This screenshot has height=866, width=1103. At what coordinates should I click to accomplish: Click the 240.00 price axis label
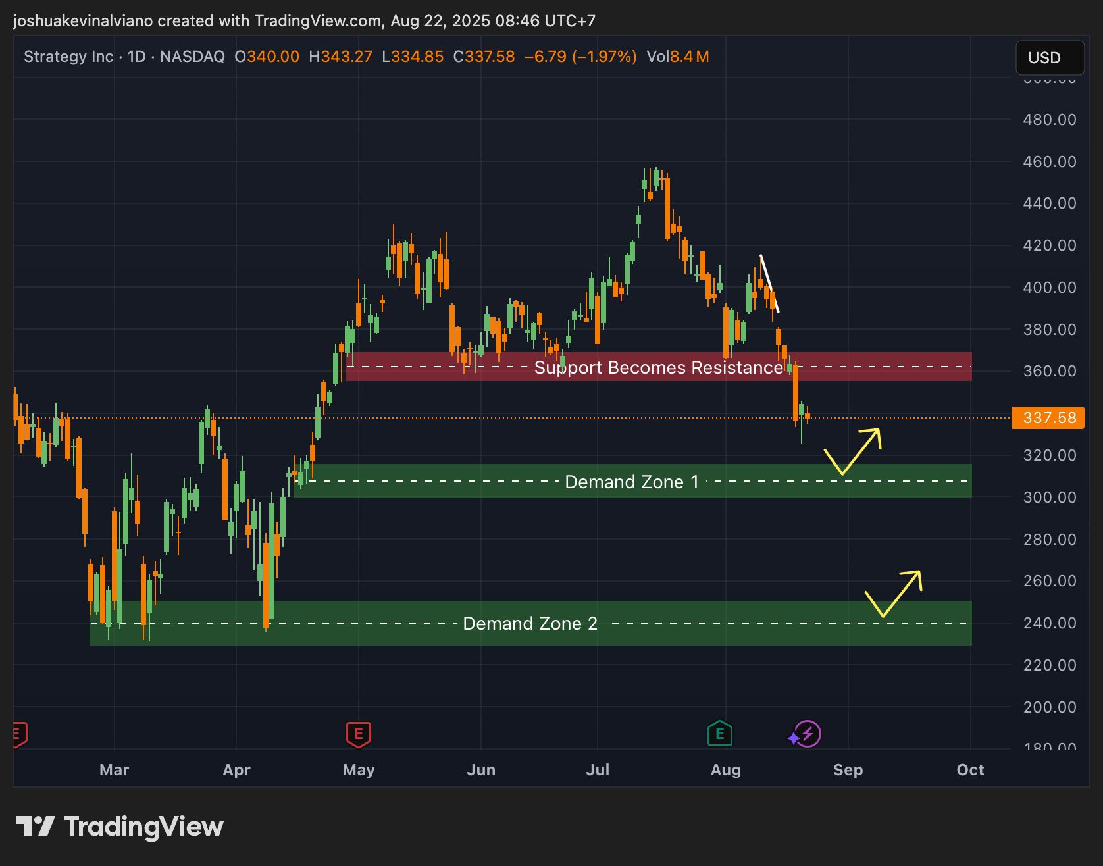[x=1050, y=623]
